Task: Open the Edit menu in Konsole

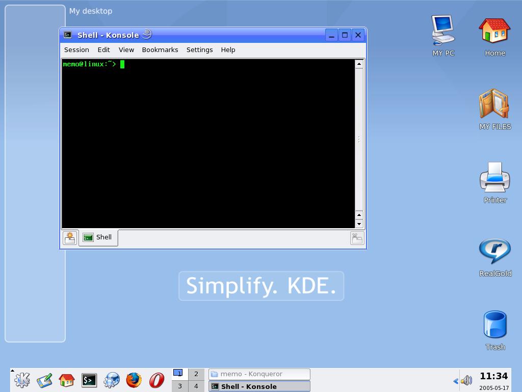Action: (x=103, y=50)
